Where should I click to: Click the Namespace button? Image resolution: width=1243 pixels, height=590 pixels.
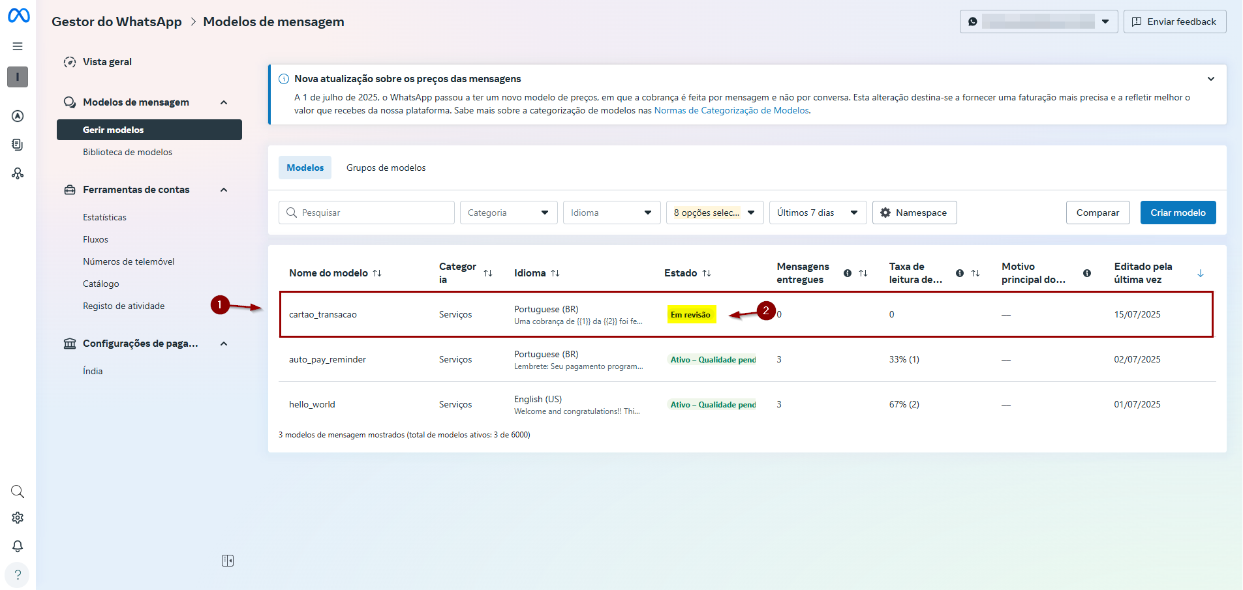[914, 213]
